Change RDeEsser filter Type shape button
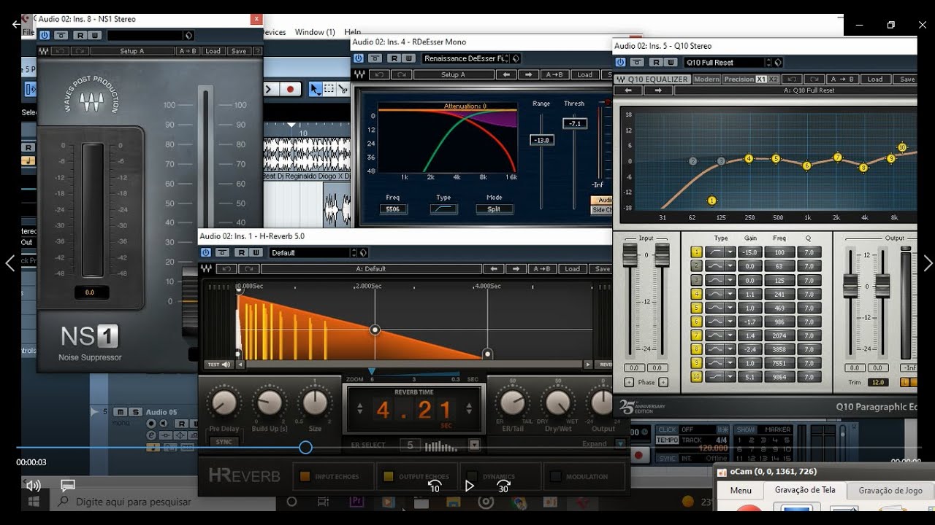This screenshot has height=525, width=935. (443, 209)
